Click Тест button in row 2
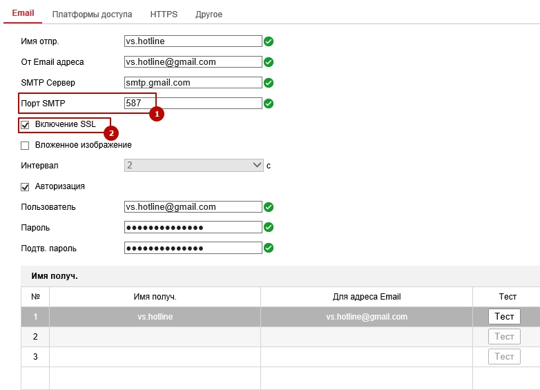 click(504, 337)
